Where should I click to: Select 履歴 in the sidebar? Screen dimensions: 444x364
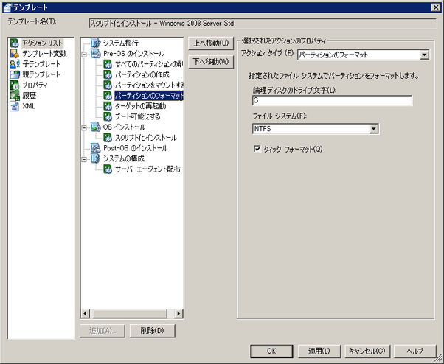[x=30, y=96]
